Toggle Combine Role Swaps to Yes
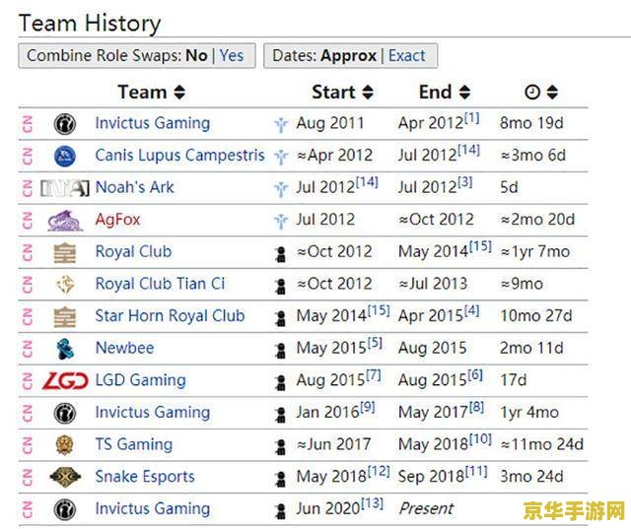Image resolution: width=631 pixels, height=529 pixels. coord(232,55)
